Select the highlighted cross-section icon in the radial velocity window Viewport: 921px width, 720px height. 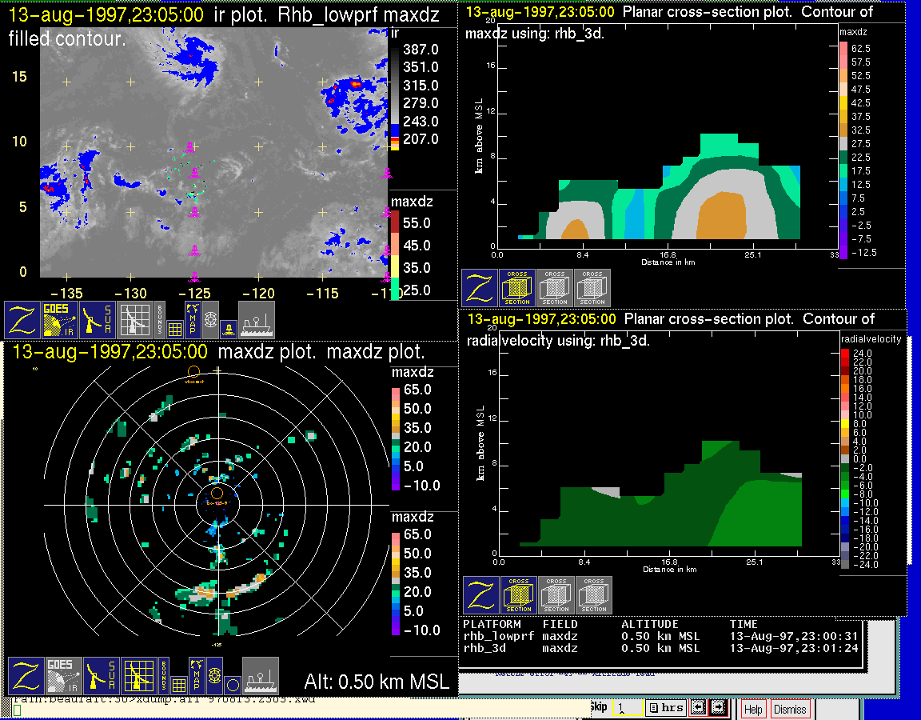point(518,595)
